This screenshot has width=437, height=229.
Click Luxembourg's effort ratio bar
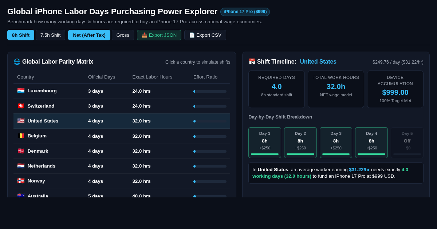point(210,91)
